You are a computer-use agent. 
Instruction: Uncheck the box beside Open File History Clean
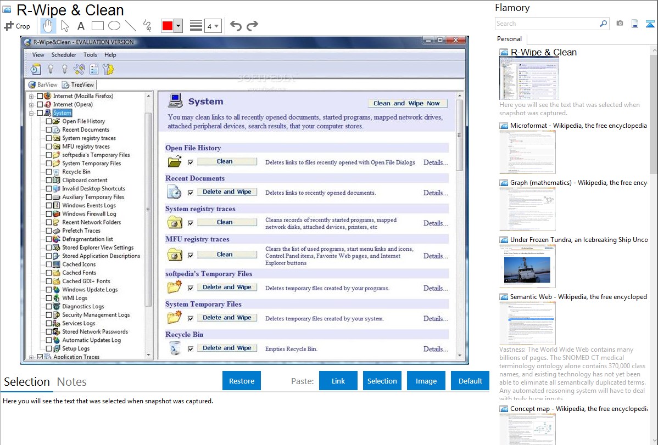191,162
